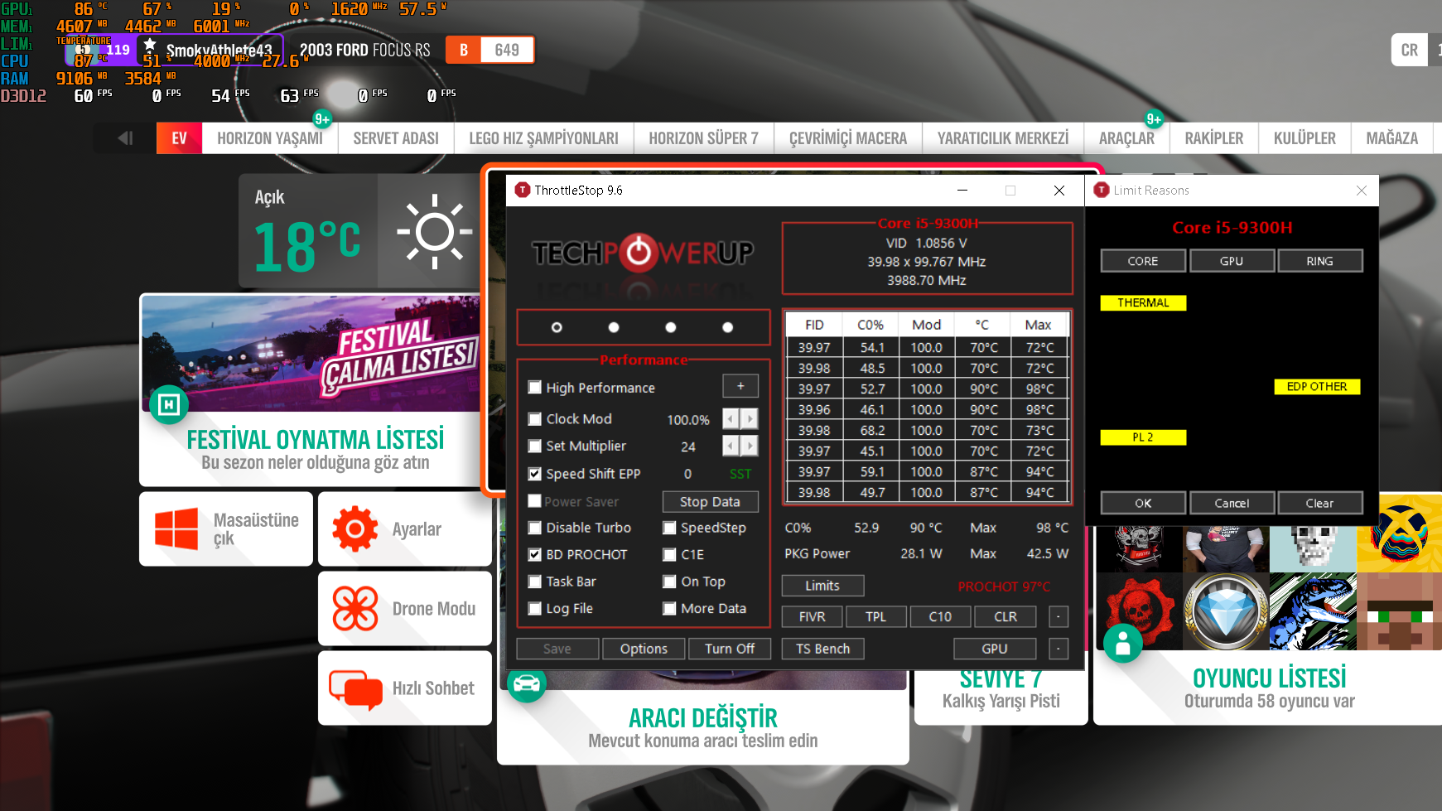
Task: Select the RING button in Limit Reasons
Action: [x=1319, y=261]
